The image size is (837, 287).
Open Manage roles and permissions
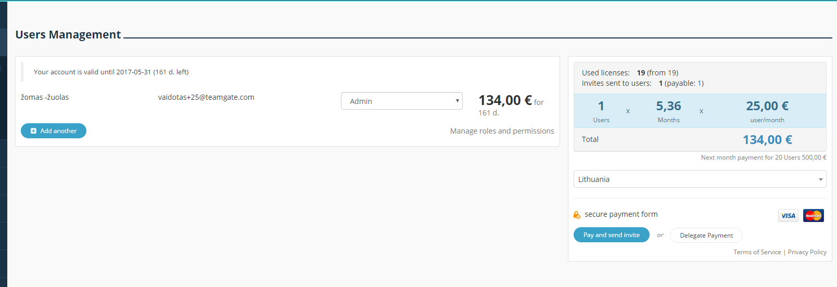[502, 131]
